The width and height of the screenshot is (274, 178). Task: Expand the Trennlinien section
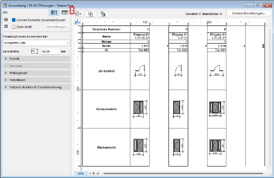(x=37, y=80)
